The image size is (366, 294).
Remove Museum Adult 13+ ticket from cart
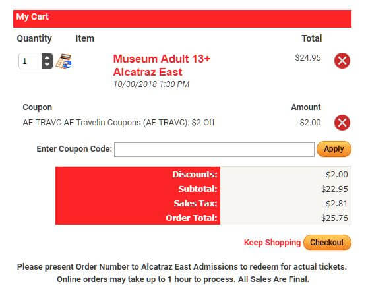(342, 61)
